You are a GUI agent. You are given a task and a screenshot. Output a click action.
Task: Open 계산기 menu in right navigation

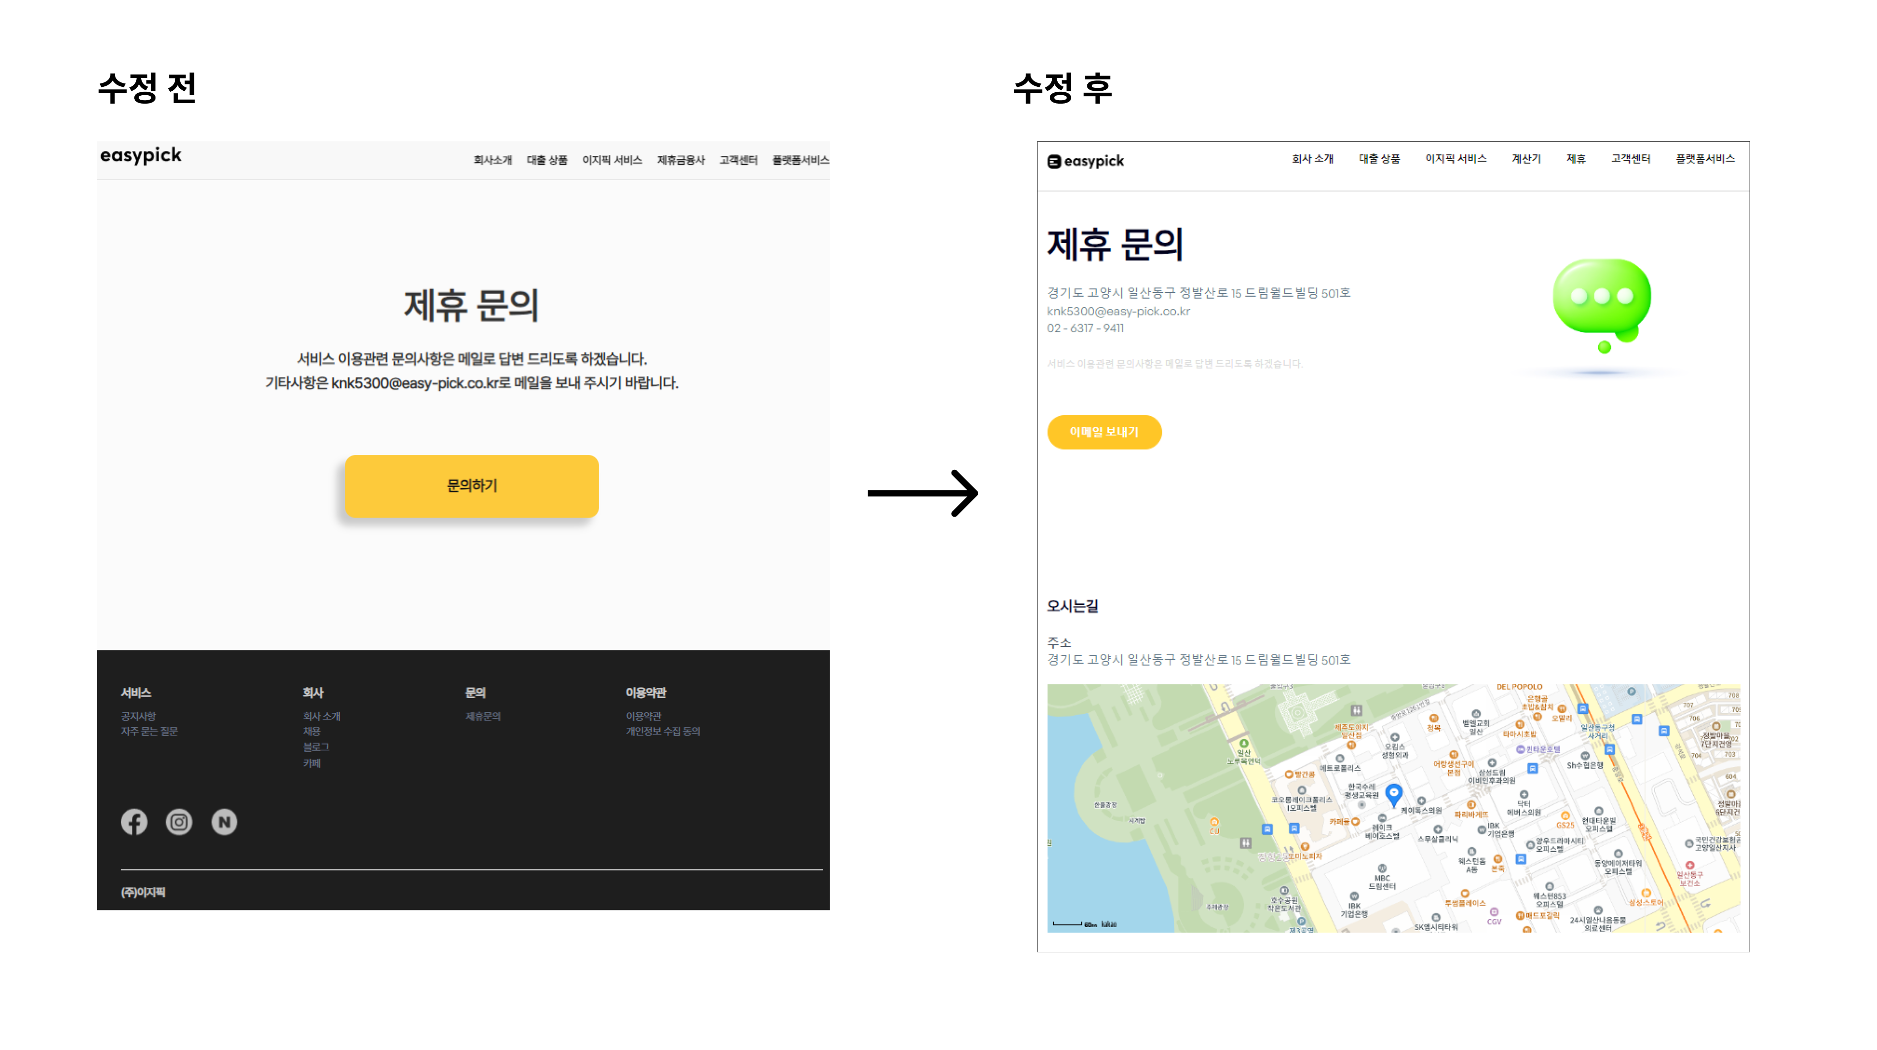[x=1526, y=159]
